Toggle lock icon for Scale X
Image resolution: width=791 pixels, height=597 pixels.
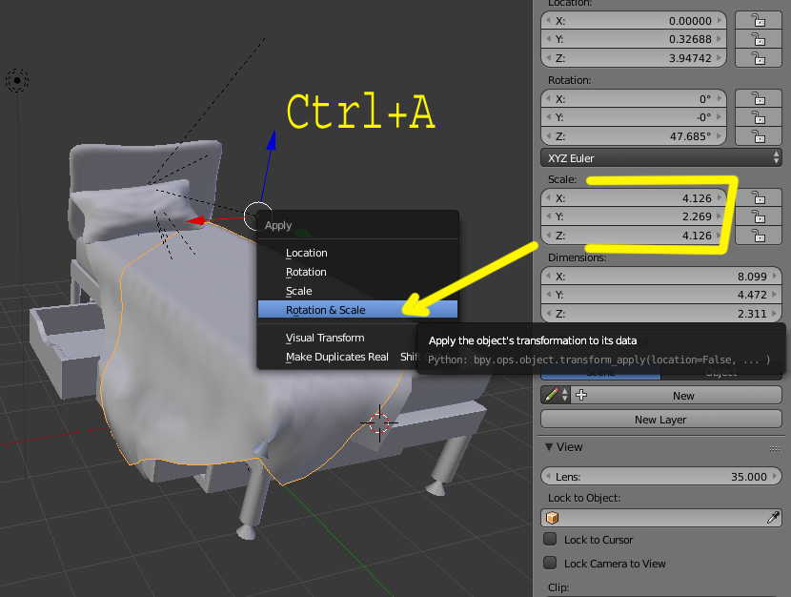(759, 197)
